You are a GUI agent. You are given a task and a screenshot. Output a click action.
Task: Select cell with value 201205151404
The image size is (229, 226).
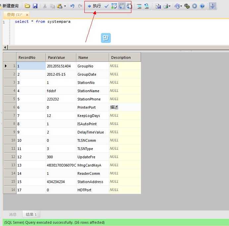coord(61,66)
